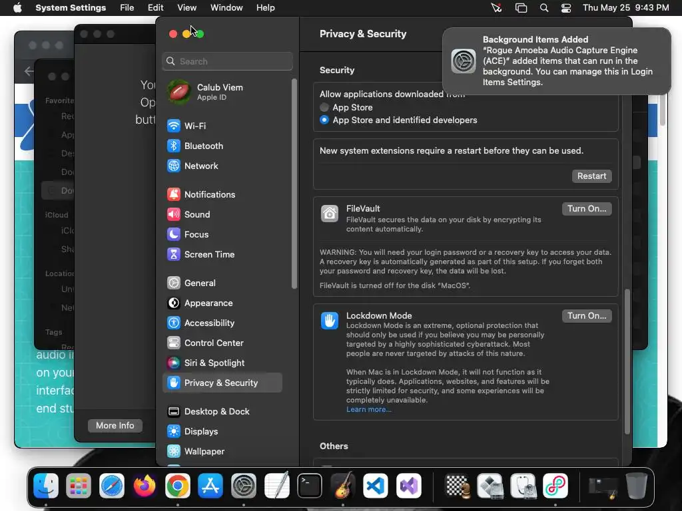The image size is (682, 511).
Task: Click the sidebar scrollbar
Action: click(x=294, y=184)
